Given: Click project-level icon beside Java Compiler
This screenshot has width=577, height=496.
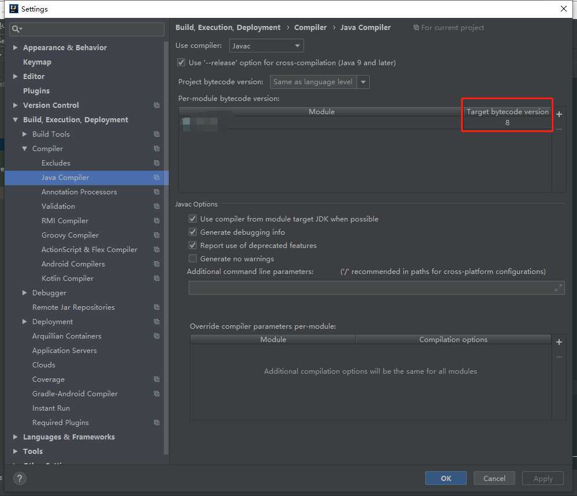Looking at the screenshot, I should [156, 178].
